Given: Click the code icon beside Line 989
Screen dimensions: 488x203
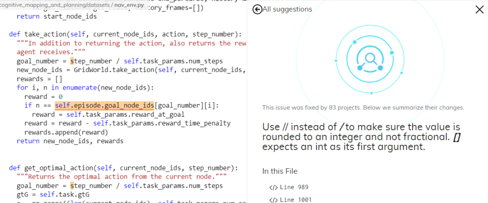Looking at the screenshot, I should click(273, 187).
